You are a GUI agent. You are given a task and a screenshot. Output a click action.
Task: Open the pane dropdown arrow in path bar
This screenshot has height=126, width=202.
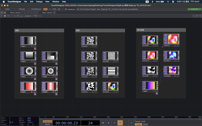click(2, 16)
